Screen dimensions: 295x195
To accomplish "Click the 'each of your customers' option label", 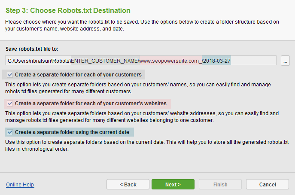I will (78, 75).
